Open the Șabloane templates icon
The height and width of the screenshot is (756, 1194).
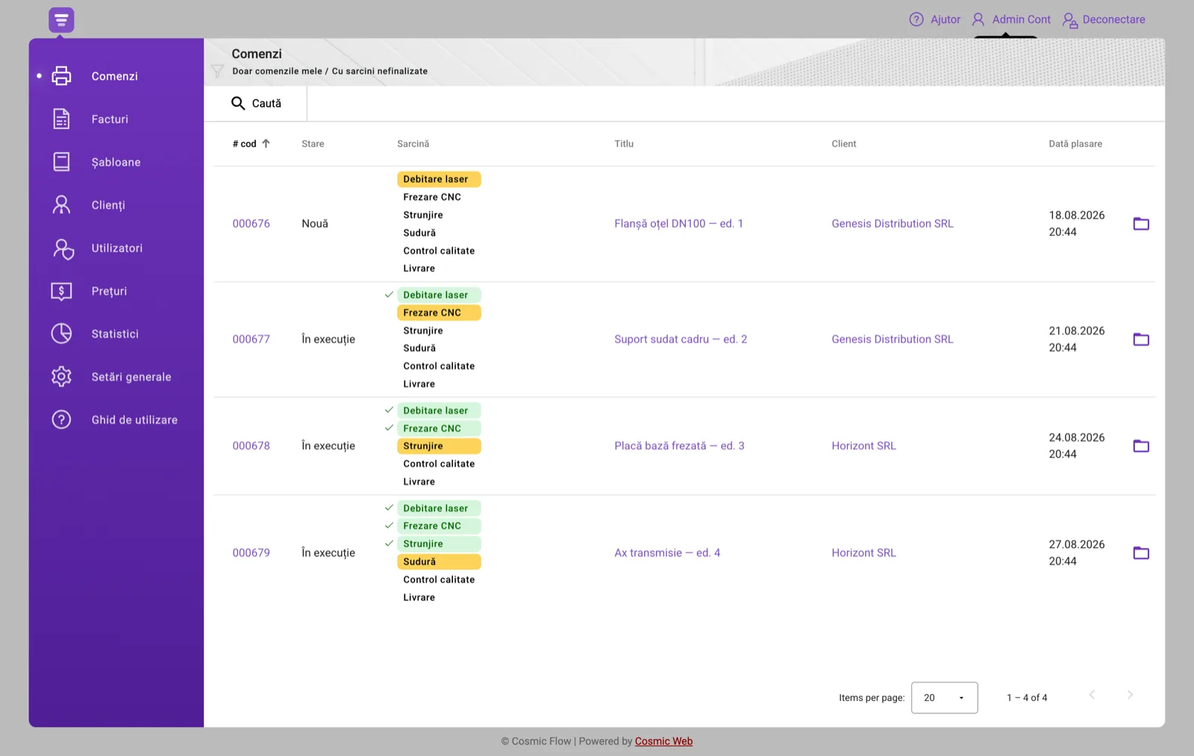(x=61, y=162)
